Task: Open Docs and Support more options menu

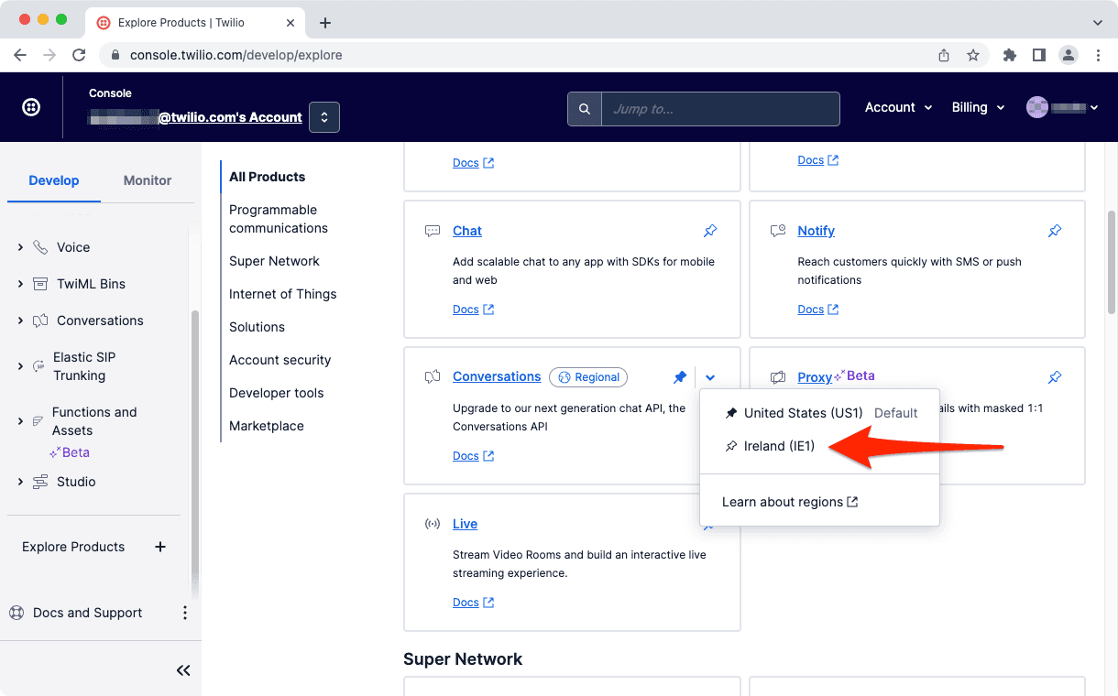Action: click(184, 613)
